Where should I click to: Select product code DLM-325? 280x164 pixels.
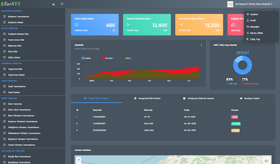[148, 124]
